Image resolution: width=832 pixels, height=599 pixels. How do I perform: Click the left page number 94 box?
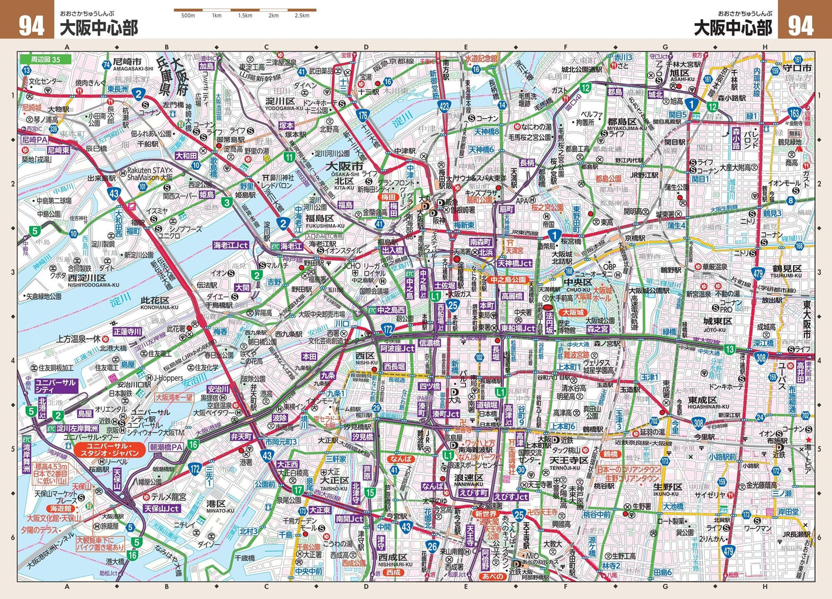29,26
